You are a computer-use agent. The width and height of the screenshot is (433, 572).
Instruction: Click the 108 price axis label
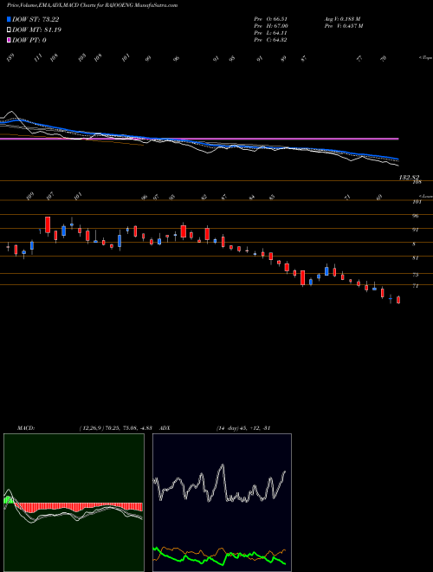pos(417,182)
